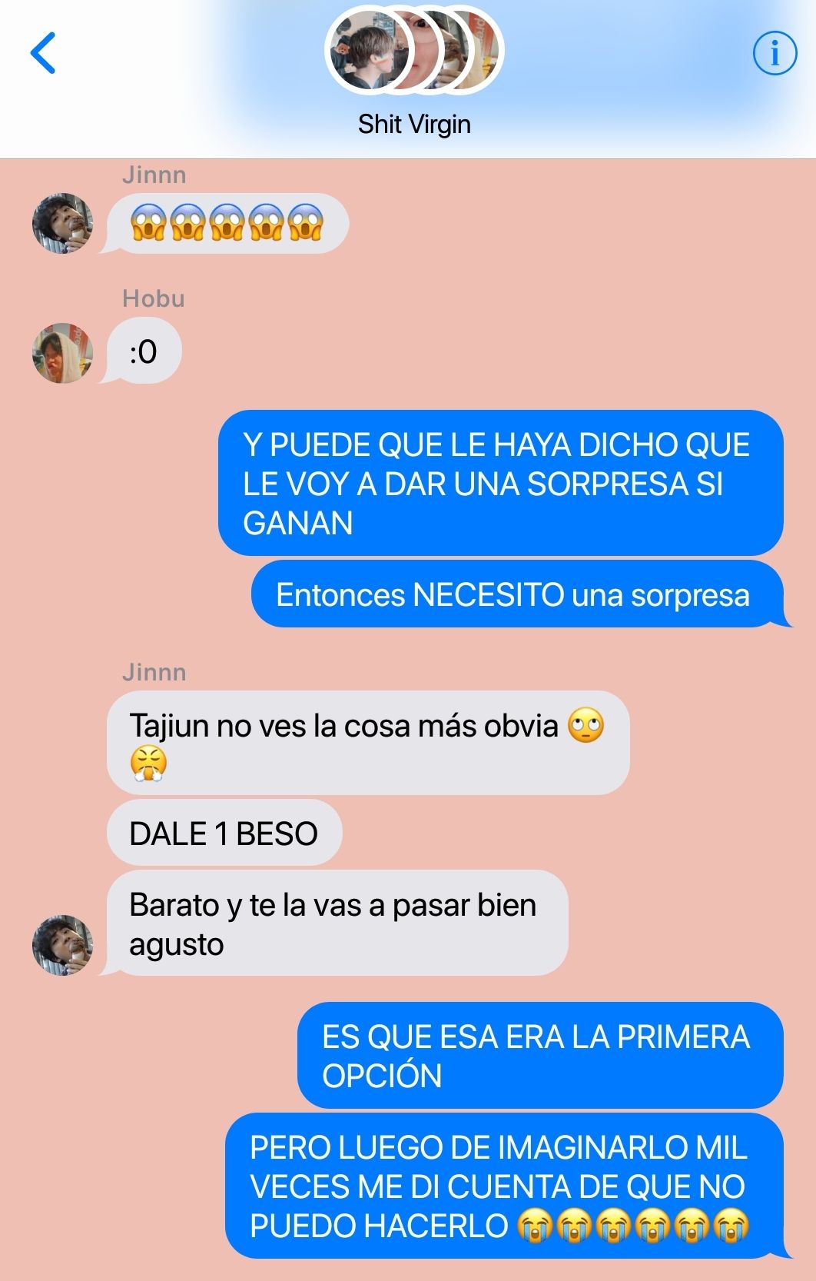Screen dimensions: 816x1281
Task: Tap the crying emojis in the last message
Action: [632, 1226]
